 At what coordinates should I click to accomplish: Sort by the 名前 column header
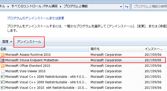click(x=44, y=49)
